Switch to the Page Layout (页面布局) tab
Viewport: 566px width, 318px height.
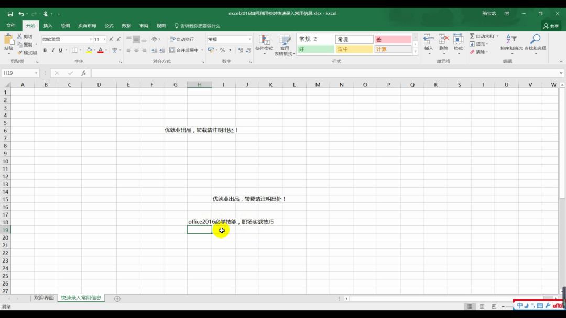point(87,26)
